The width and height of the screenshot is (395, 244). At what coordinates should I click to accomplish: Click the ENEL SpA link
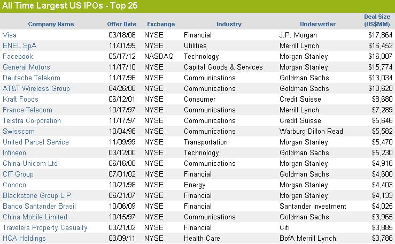[19, 46]
